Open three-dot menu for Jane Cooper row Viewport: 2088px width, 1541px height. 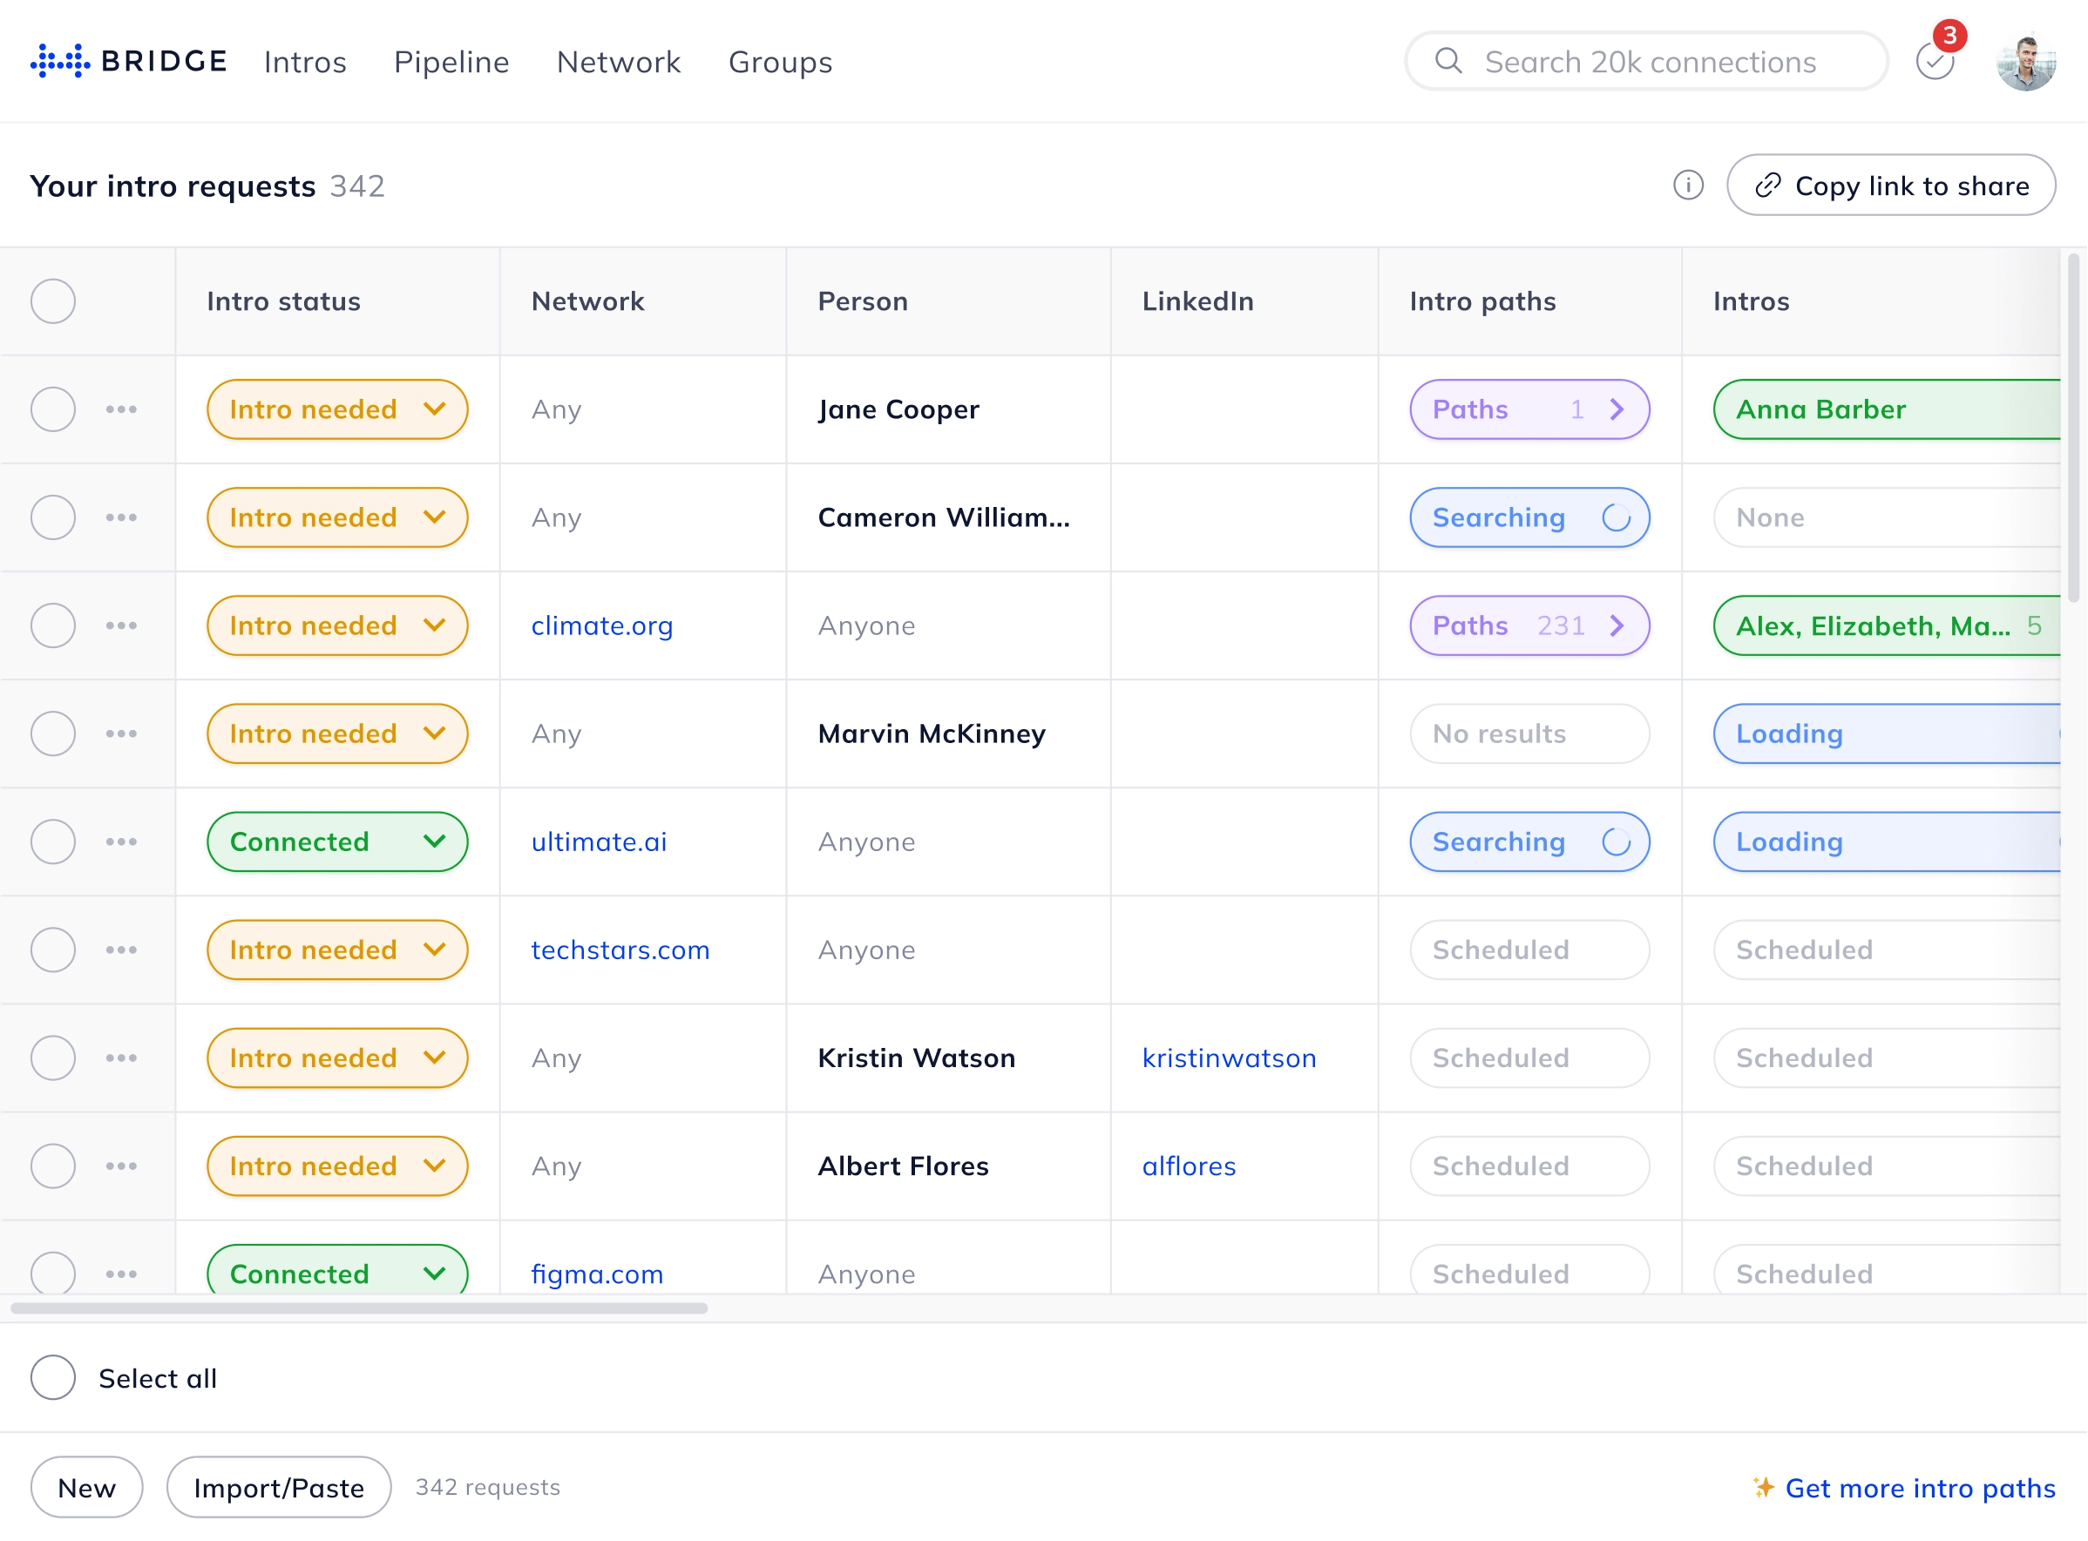pyautogui.click(x=121, y=409)
